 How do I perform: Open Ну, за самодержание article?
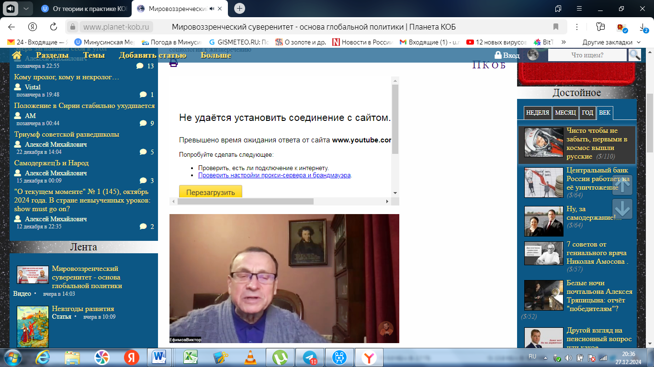(x=594, y=213)
